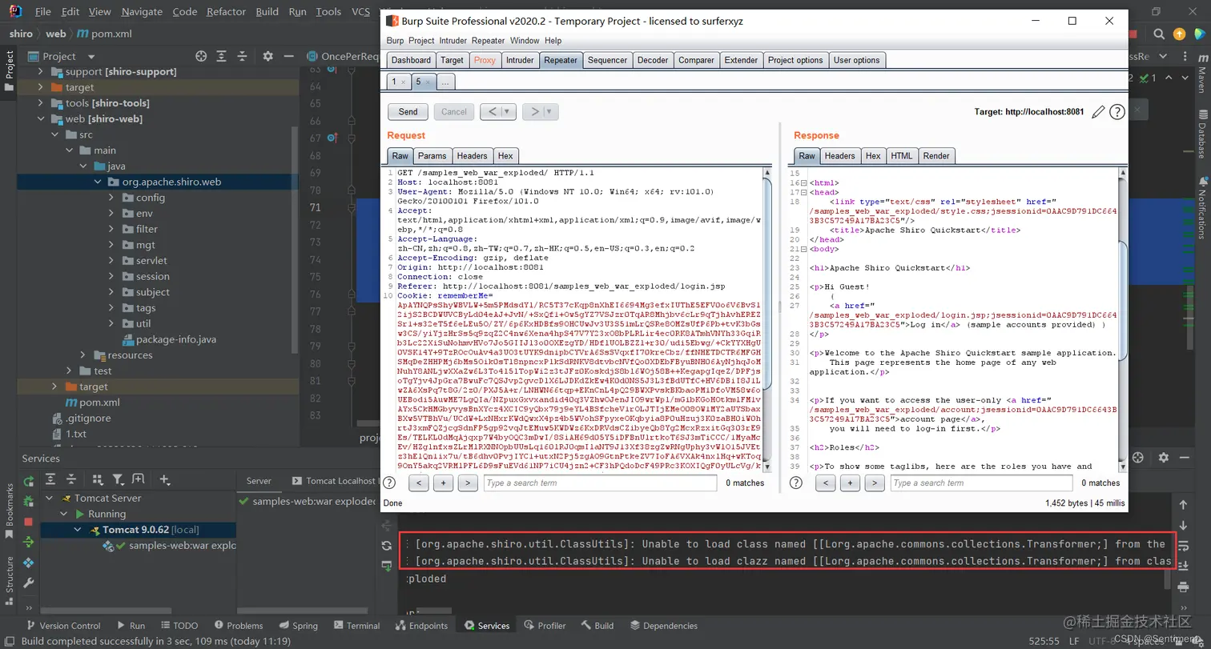Open Repeater help with the question mark icon
Screen dimensions: 1211x649
pos(1117,112)
